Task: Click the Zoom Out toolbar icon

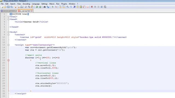Action: pos(56,7)
